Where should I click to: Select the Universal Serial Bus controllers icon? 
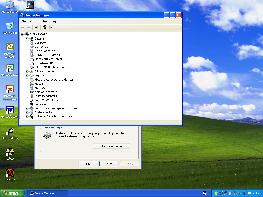(x=32, y=116)
